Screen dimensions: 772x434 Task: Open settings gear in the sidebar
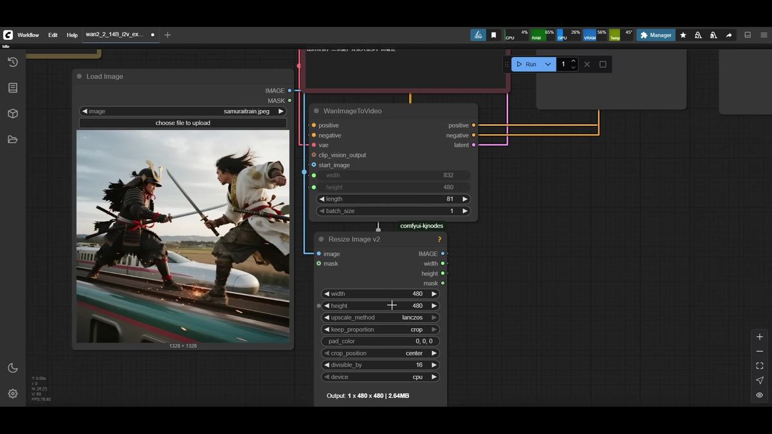[12, 393]
